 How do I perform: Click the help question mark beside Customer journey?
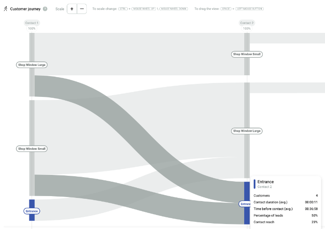(45, 9)
